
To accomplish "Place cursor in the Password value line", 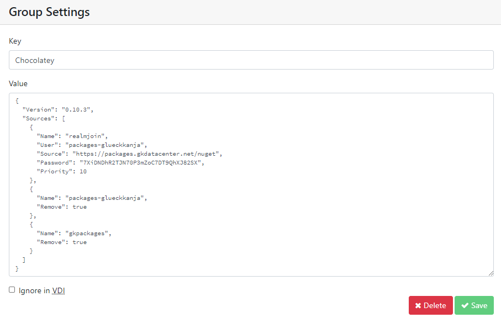I will pos(122,162).
